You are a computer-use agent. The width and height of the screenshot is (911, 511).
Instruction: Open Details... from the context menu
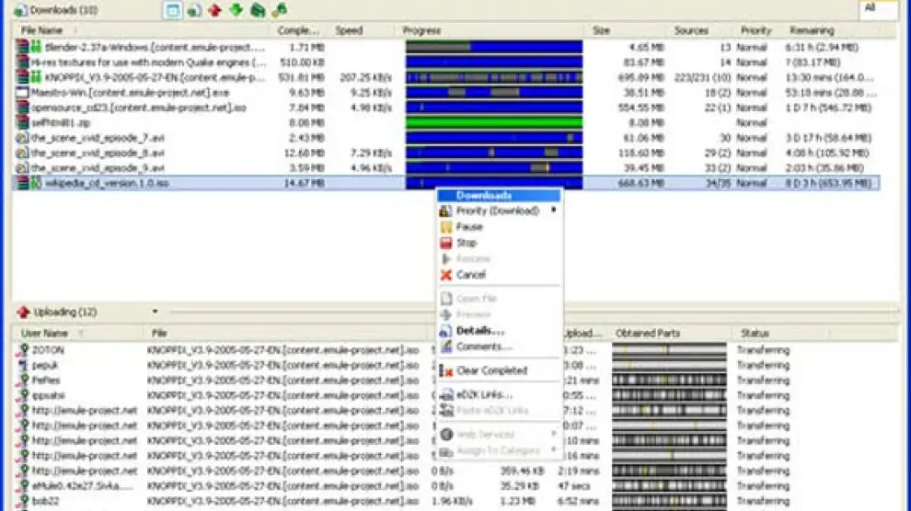click(479, 331)
